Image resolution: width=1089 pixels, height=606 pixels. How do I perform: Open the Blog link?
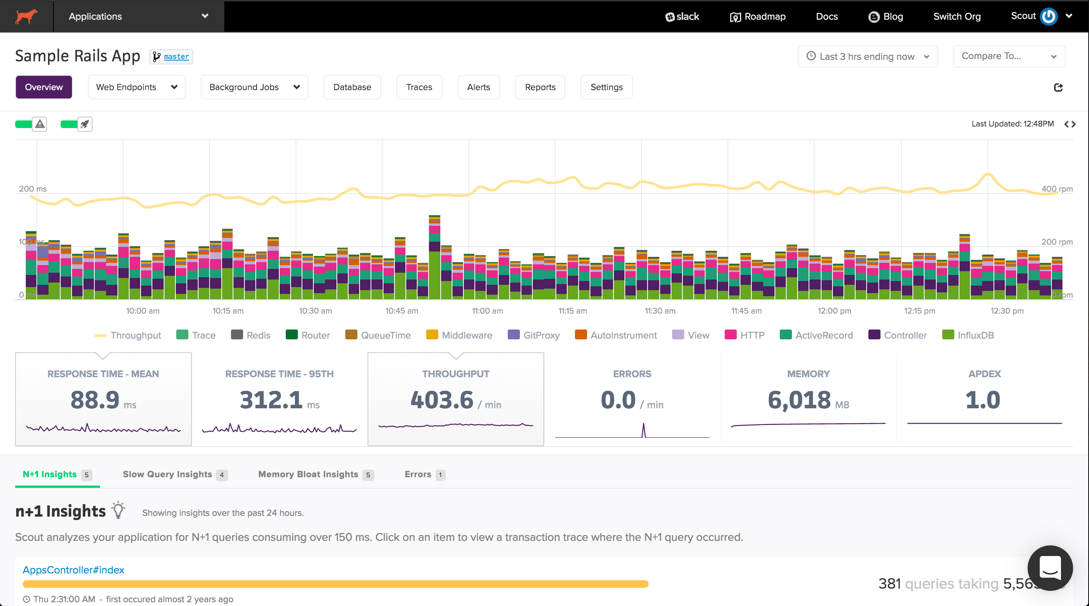click(886, 17)
